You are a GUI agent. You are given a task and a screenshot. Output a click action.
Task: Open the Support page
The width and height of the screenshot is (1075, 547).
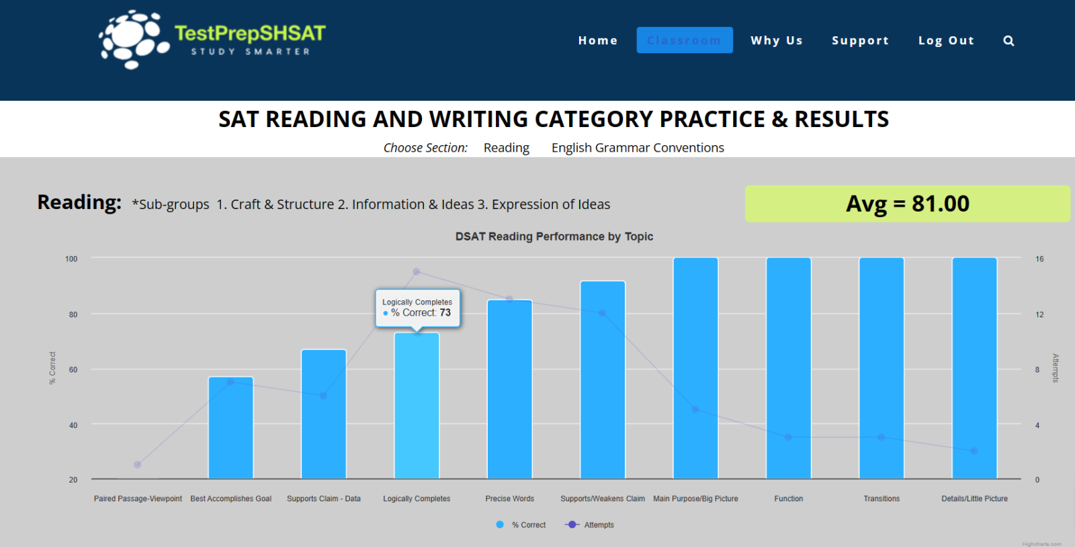860,41
